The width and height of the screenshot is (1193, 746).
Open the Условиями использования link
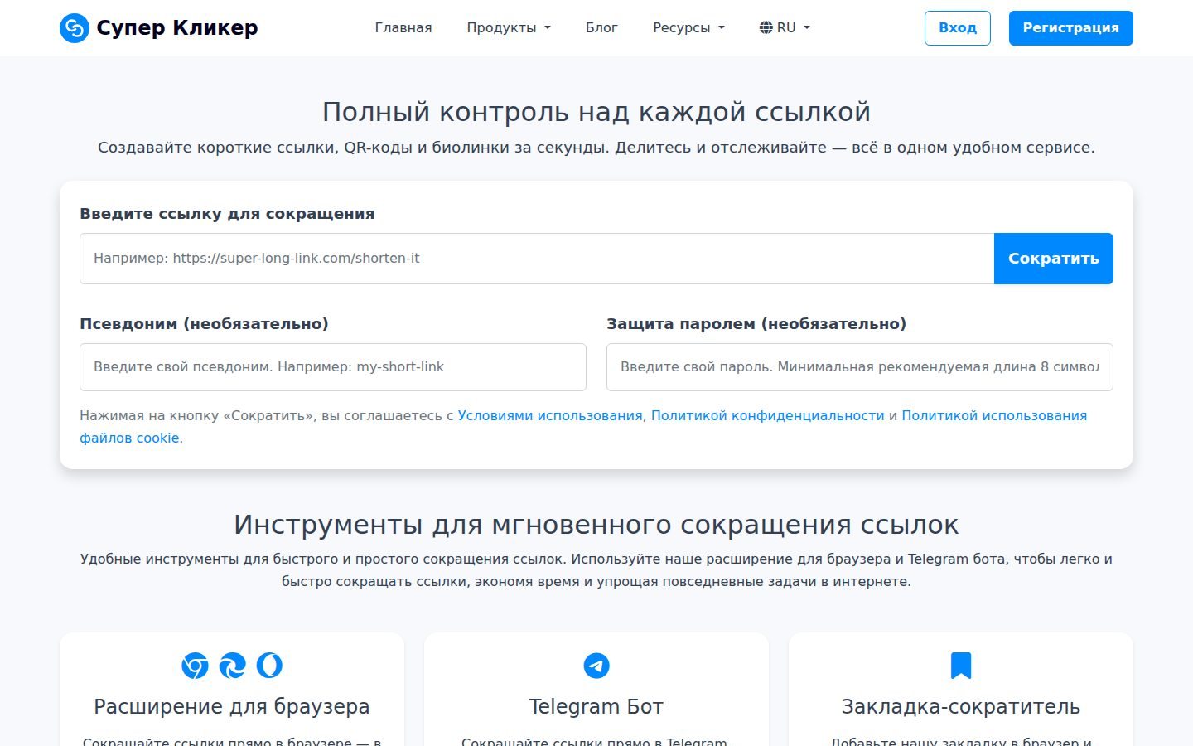[550, 415]
